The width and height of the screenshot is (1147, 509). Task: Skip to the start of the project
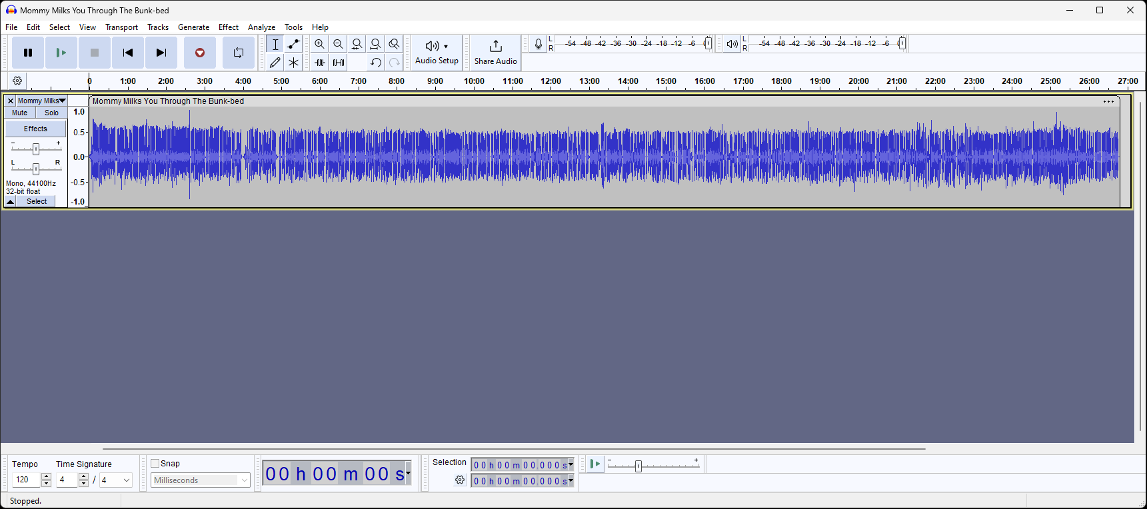point(128,53)
